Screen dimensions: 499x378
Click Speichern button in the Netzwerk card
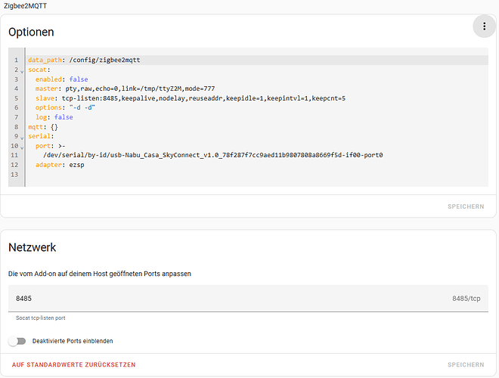[x=465, y=364]
